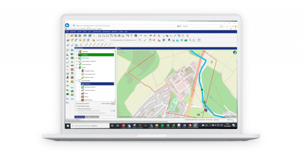
Task: Create a new project with the blank page icon
Action: coord(68,36)
